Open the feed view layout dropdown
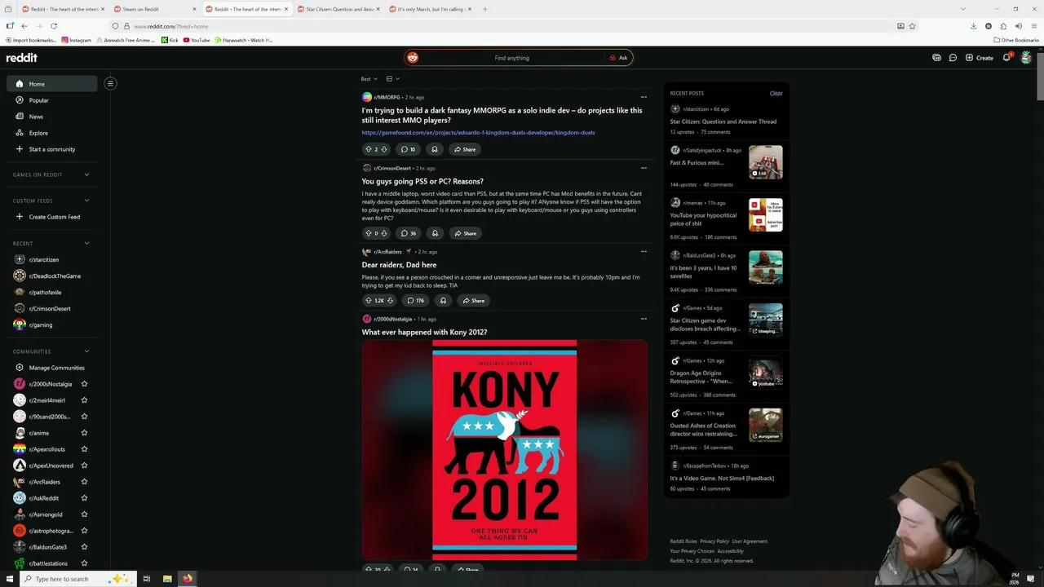The height and width of the screenshot is (587, 1044). 392,79
